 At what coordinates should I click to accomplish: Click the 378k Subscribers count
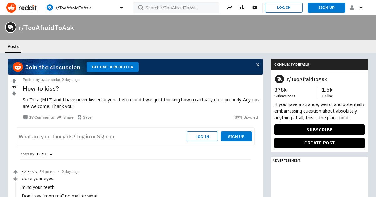pyautogui.click(x=285, y=93)
